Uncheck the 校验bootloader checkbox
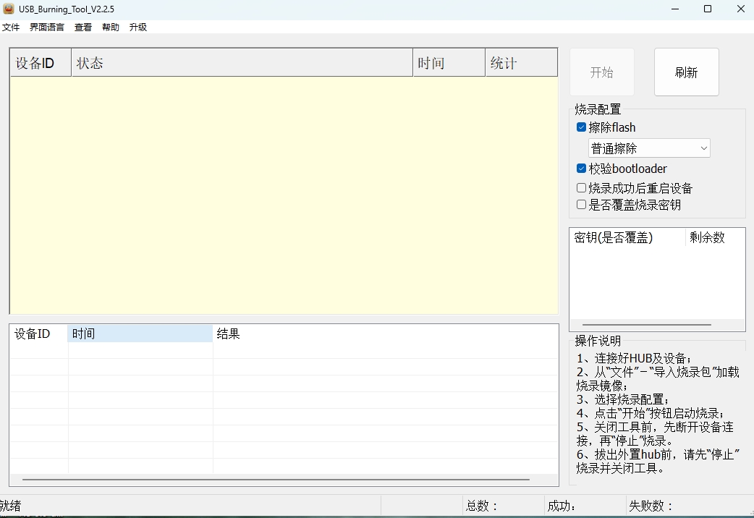Viewport: 754px width, 518px height. 581,169
